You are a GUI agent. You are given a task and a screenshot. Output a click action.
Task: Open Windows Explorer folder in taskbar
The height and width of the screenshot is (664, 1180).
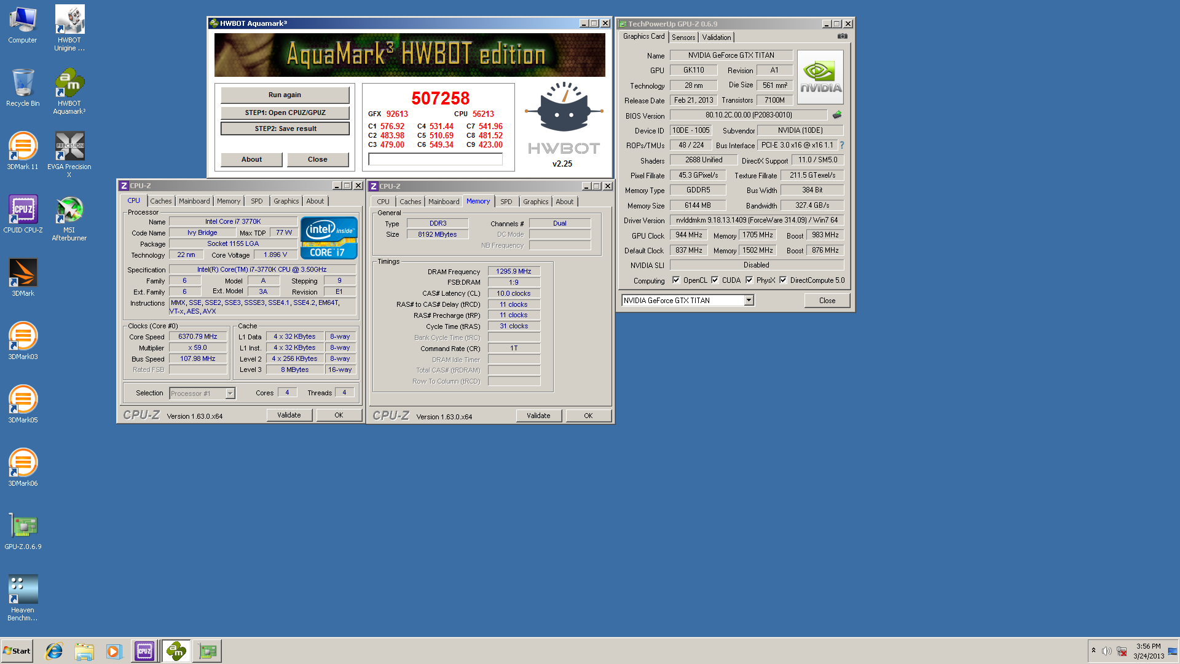click(x=84, y=651)
